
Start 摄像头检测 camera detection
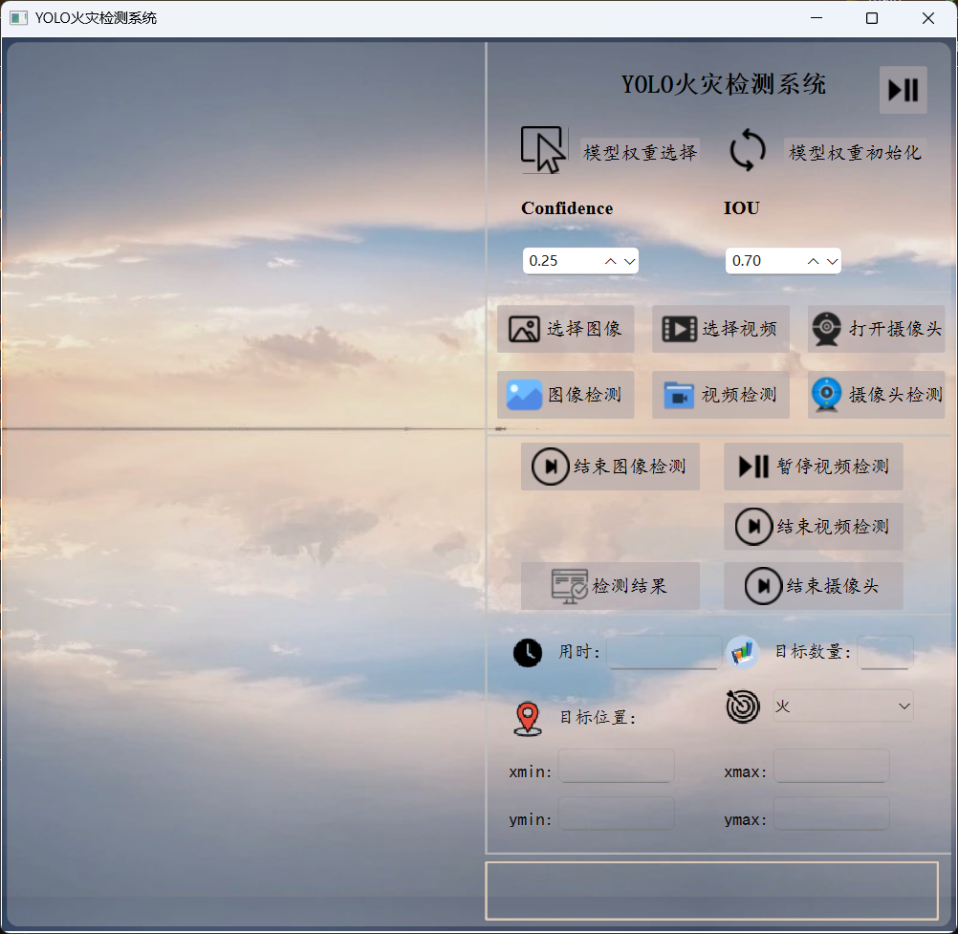[876, 395]
